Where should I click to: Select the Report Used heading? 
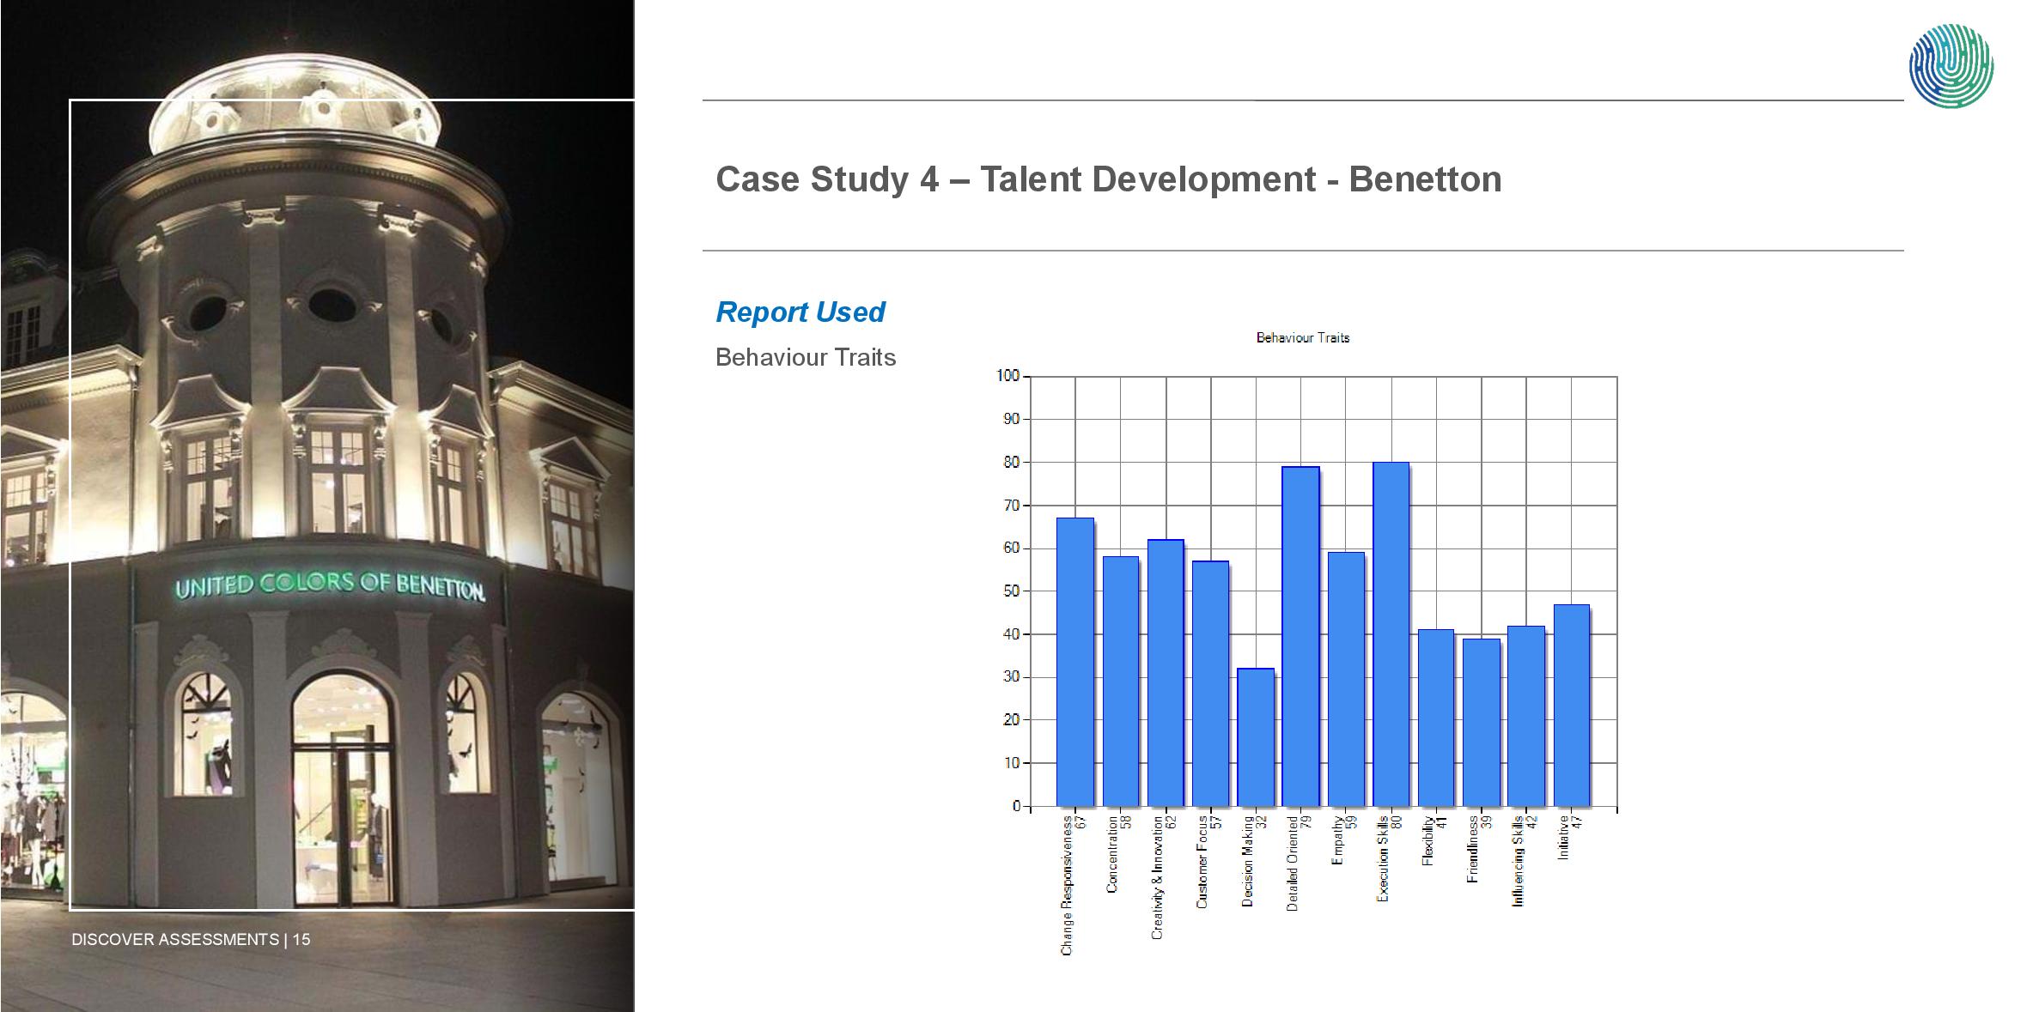click(x=800, y=312)
